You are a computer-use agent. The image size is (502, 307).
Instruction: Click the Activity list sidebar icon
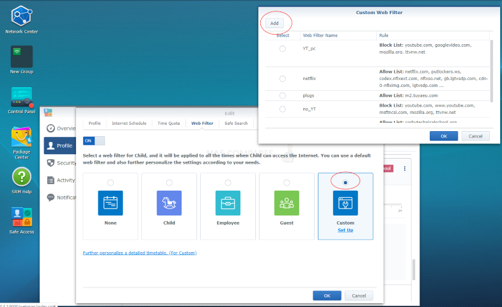click(x=51, y=180)
